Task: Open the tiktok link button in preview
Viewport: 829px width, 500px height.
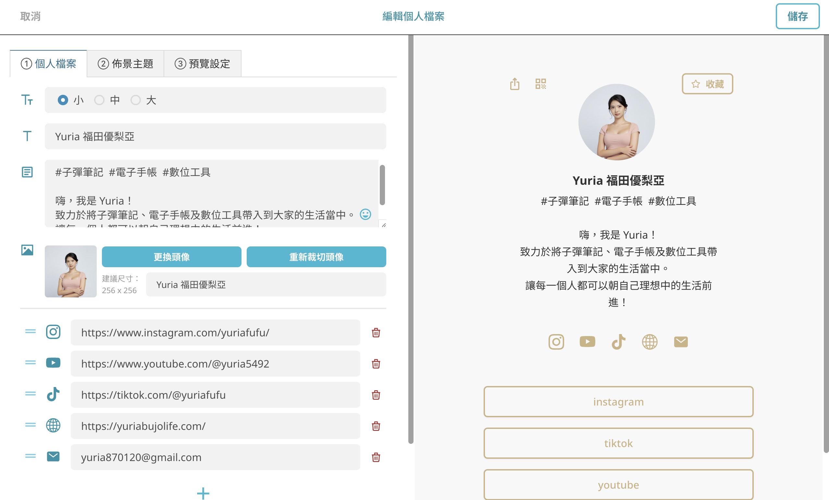Action: (x=618, y=443)
